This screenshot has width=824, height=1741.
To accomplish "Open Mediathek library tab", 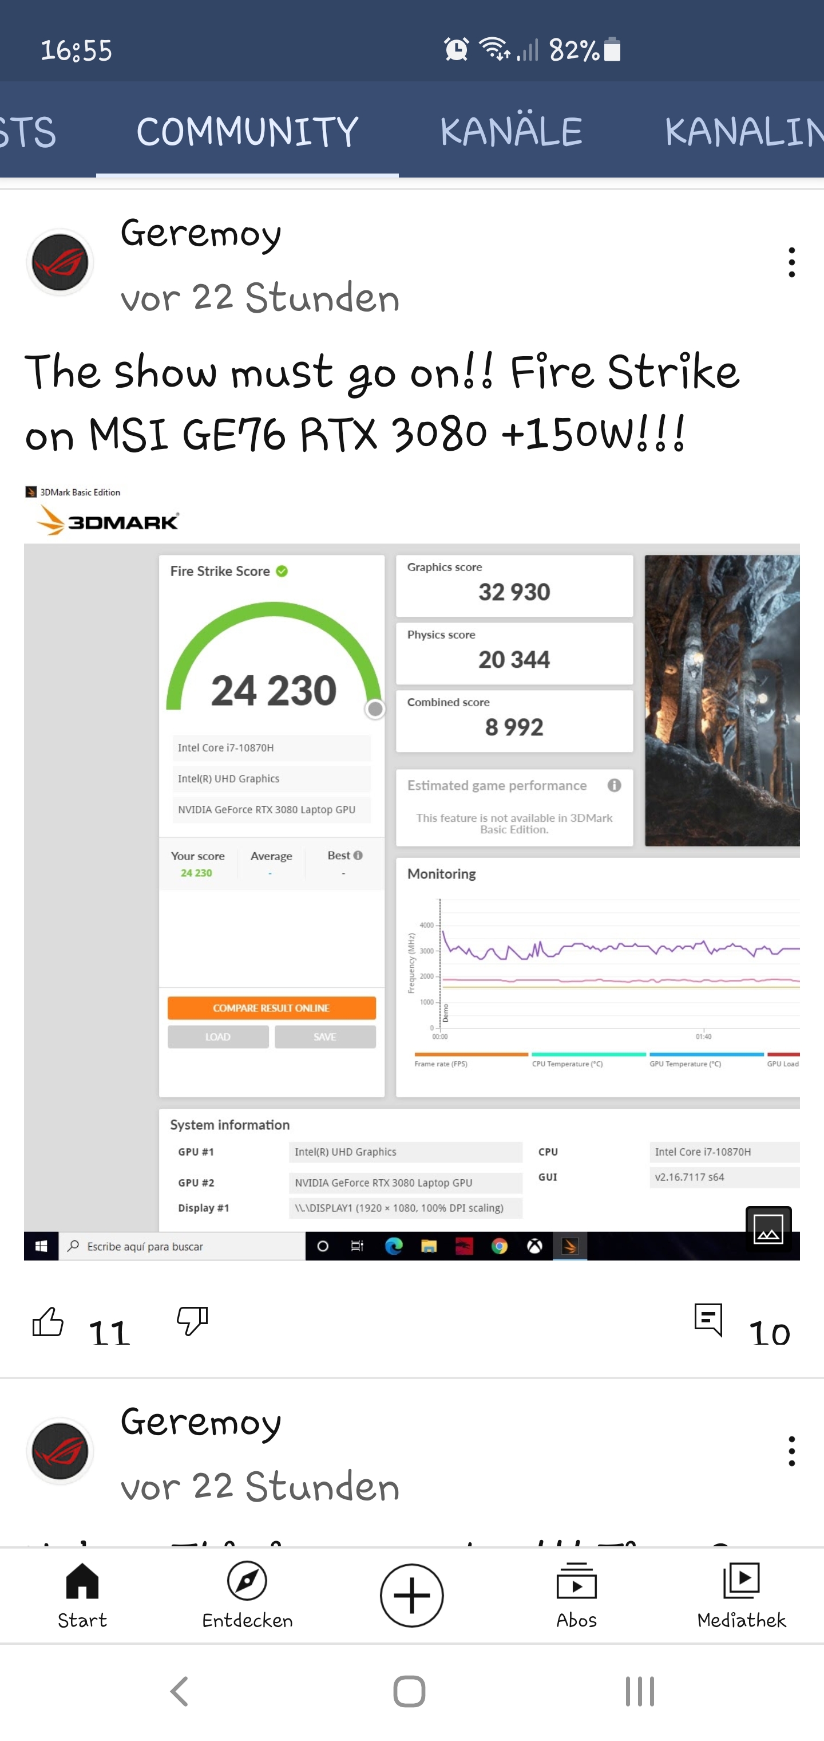I will pos(742,1595).
